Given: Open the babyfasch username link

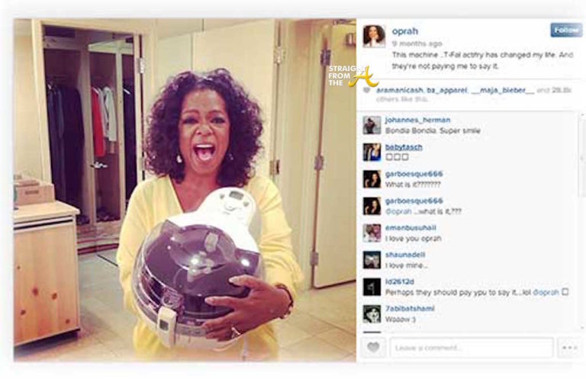Looking at the screenshot, I should [x=404, y=147].
